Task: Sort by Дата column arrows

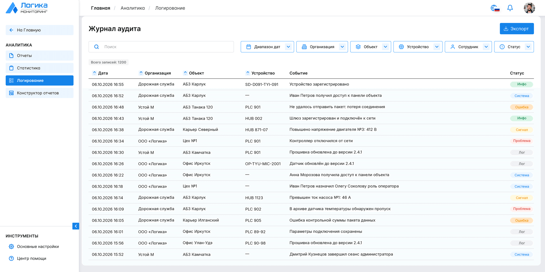Action: [x=95, y=73]
